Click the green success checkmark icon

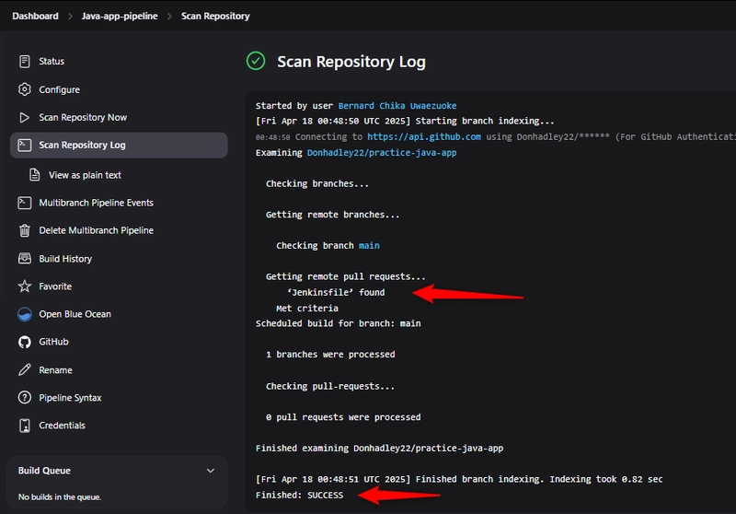pos(256,61)
